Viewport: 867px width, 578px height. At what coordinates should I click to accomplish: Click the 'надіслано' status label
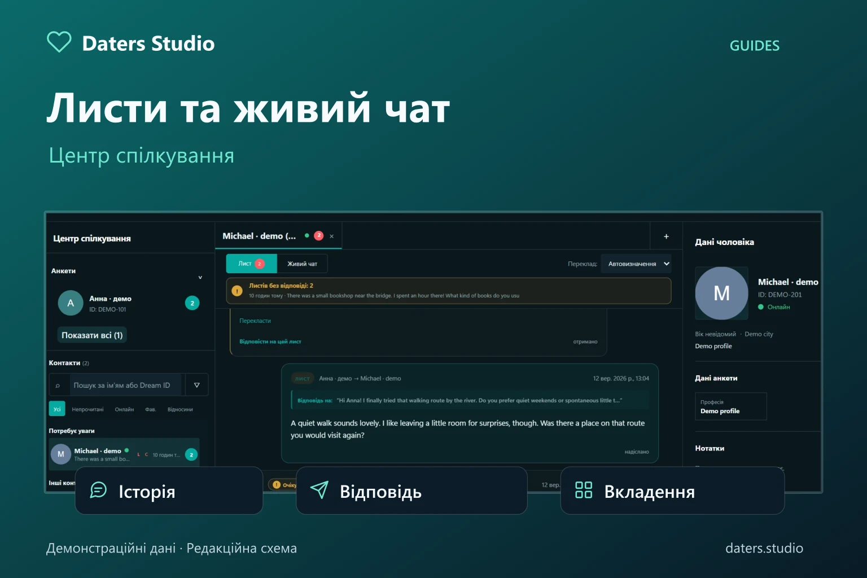[x=637, y=452]
